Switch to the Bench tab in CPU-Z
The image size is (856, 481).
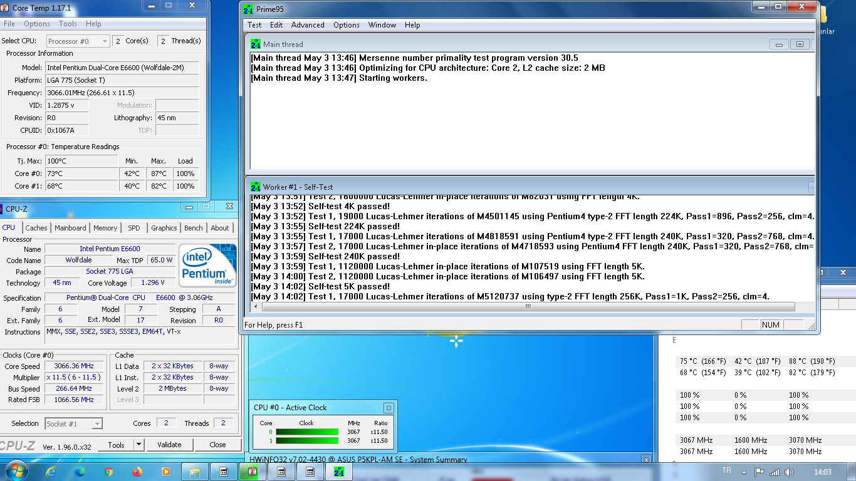194,228
